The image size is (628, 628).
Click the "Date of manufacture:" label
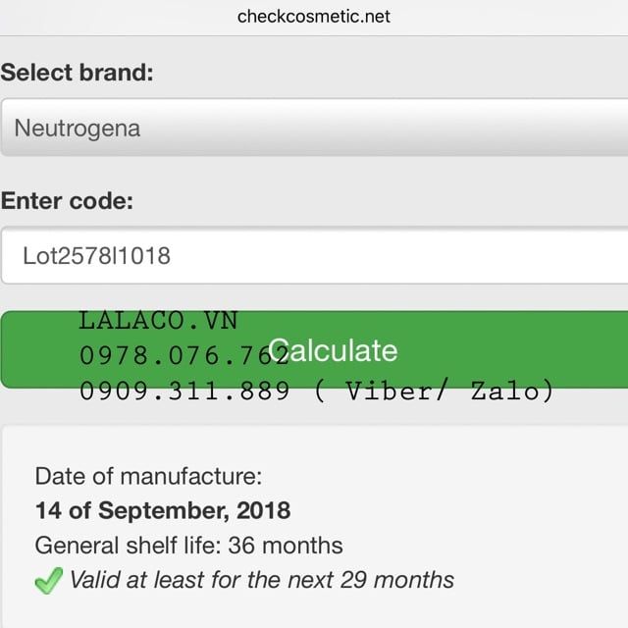click(x=149, y=477)
